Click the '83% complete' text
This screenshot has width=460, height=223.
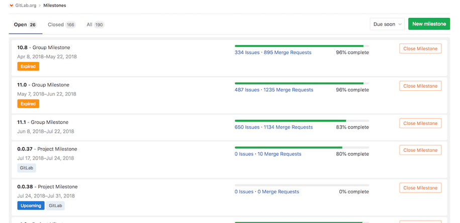click(352, 127)
